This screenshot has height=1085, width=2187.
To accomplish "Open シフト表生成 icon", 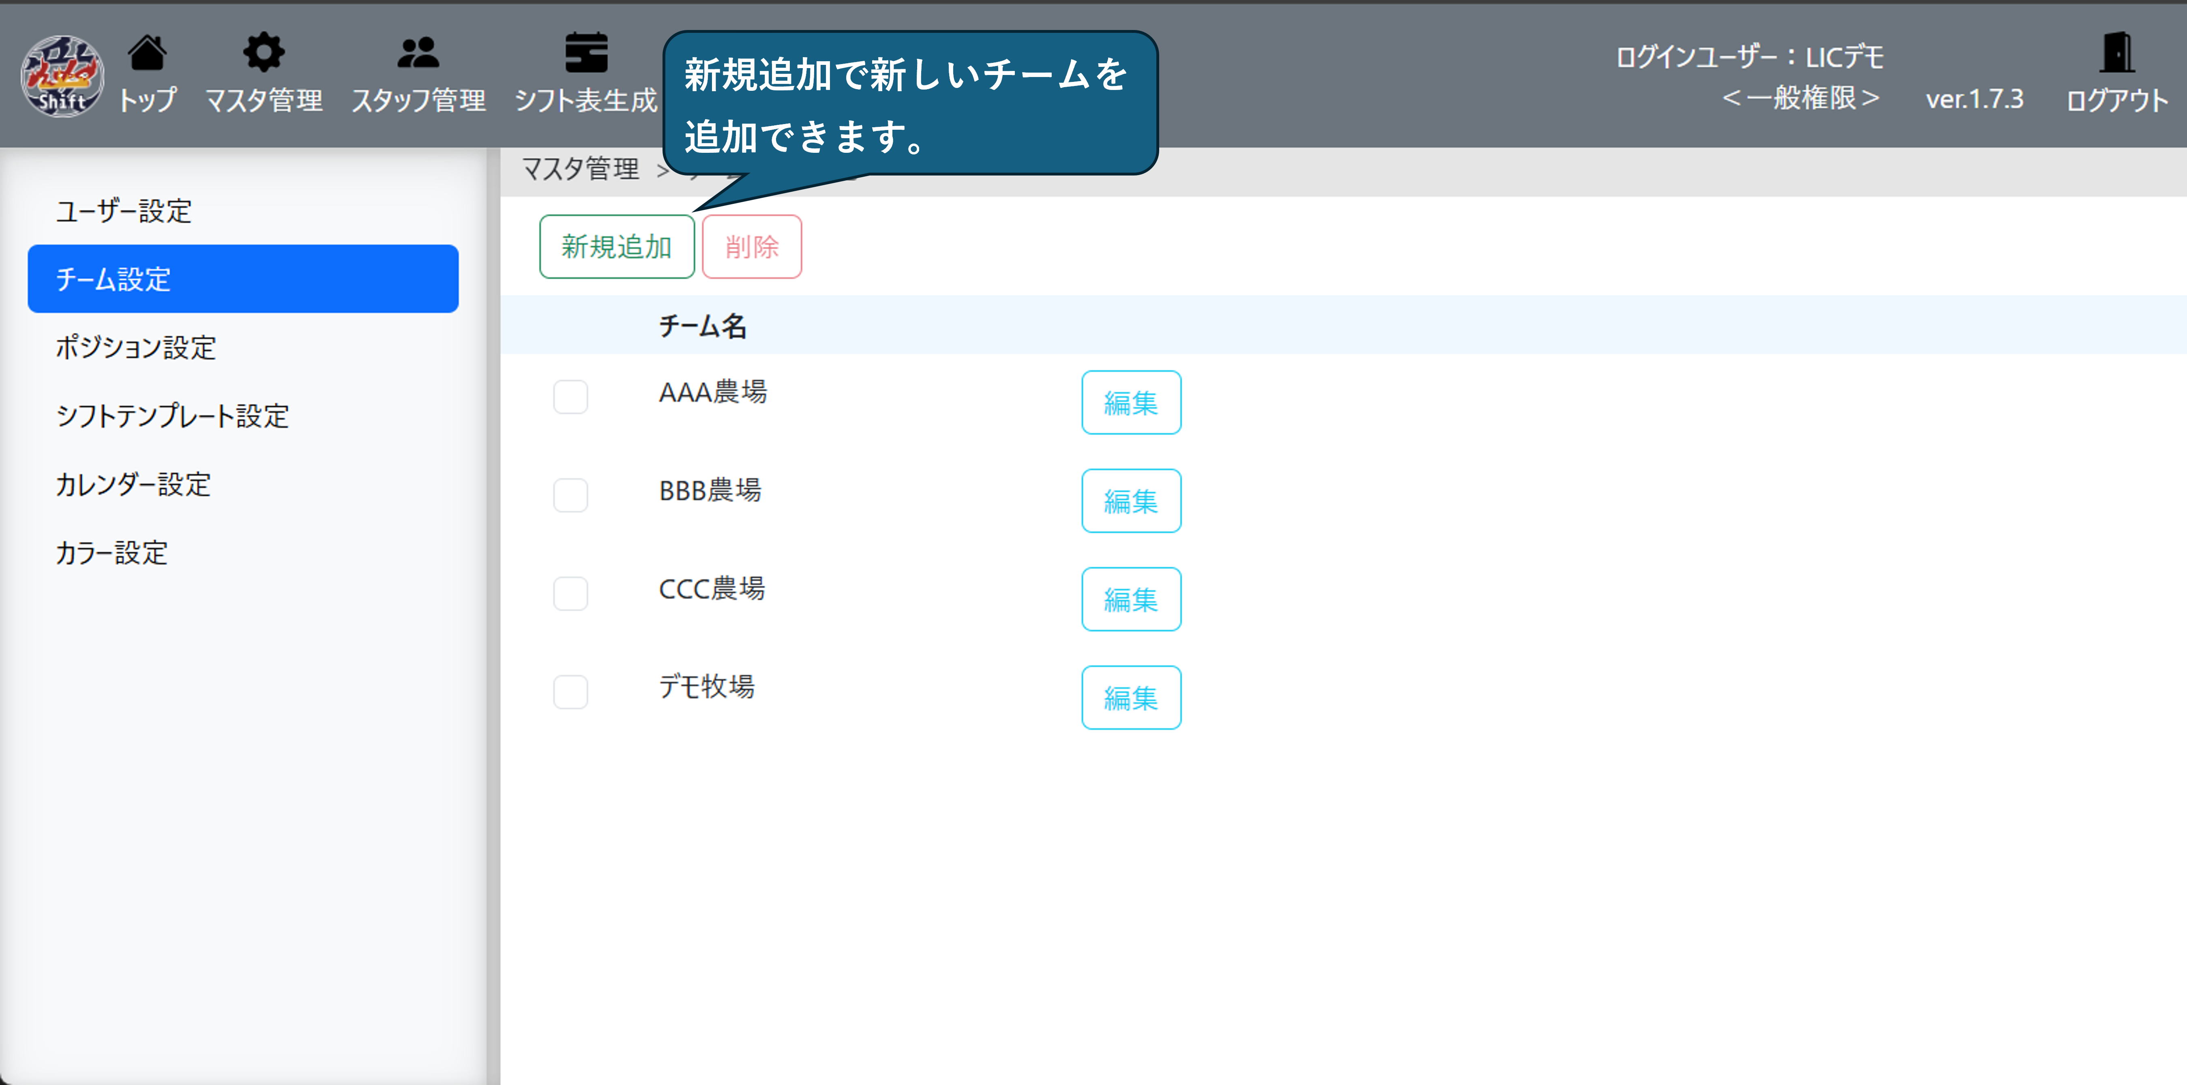I will (x=586, y=54).
